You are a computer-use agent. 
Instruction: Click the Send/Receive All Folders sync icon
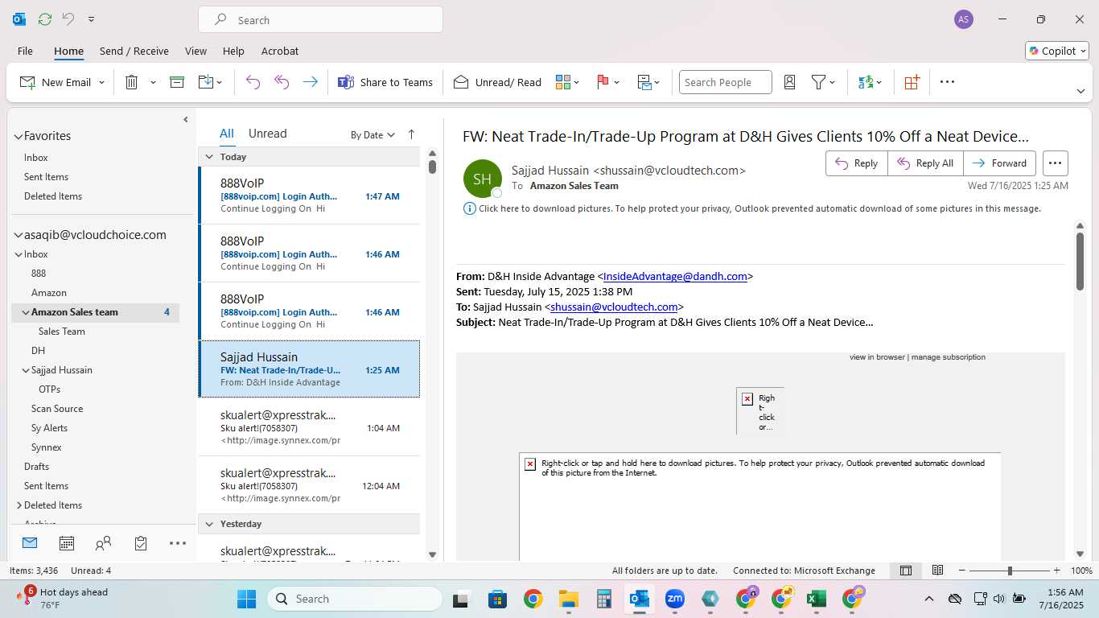(x=44, y=19)
